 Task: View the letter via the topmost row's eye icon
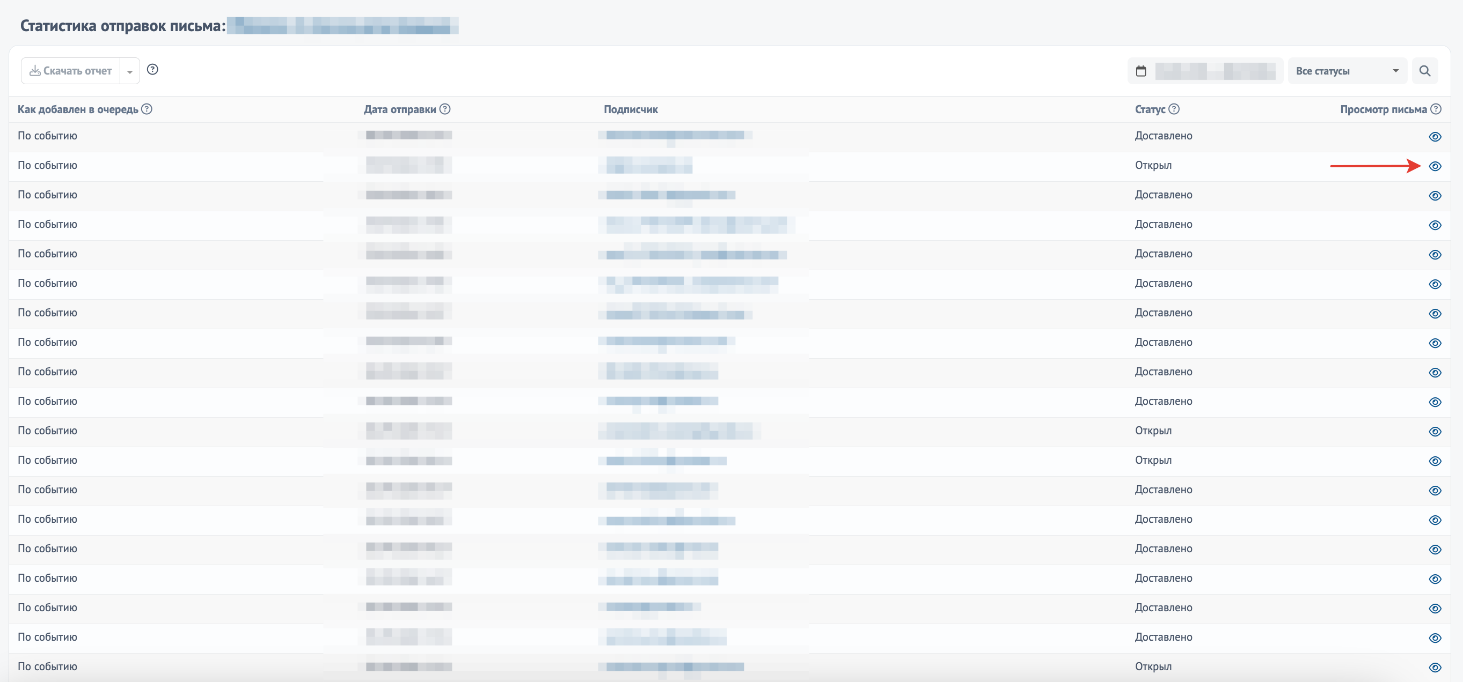(x=1435, y=137)
